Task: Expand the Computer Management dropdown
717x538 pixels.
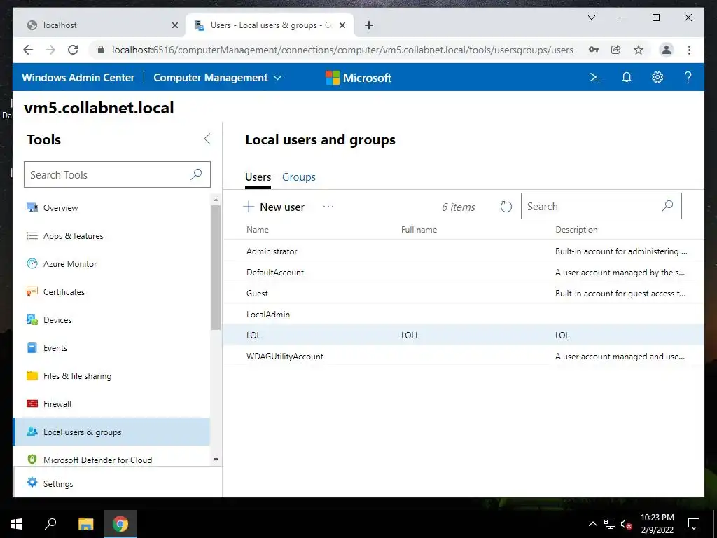Action: point(217,77)
